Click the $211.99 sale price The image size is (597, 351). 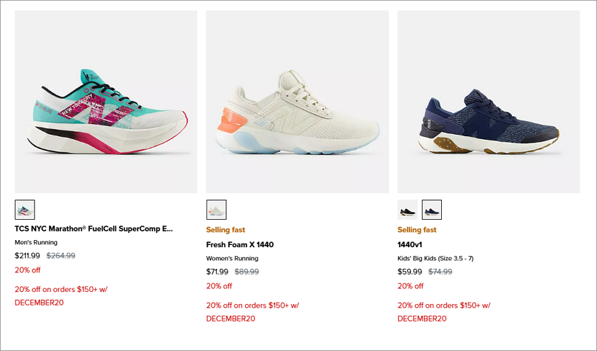[x=27, y=256]
